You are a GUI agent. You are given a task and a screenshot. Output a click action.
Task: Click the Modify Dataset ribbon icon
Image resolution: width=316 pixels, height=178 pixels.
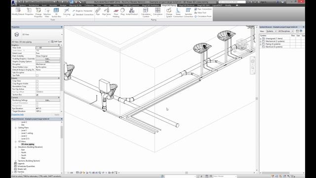pyautogui.click(x=18, y=11)
